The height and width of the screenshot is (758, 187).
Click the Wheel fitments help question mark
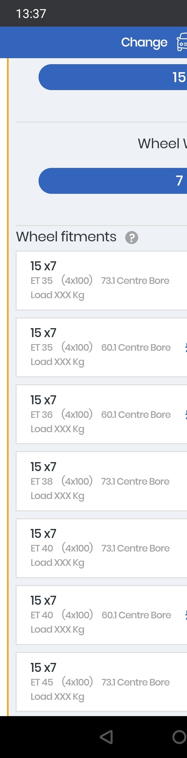click(x=132, y=237)
